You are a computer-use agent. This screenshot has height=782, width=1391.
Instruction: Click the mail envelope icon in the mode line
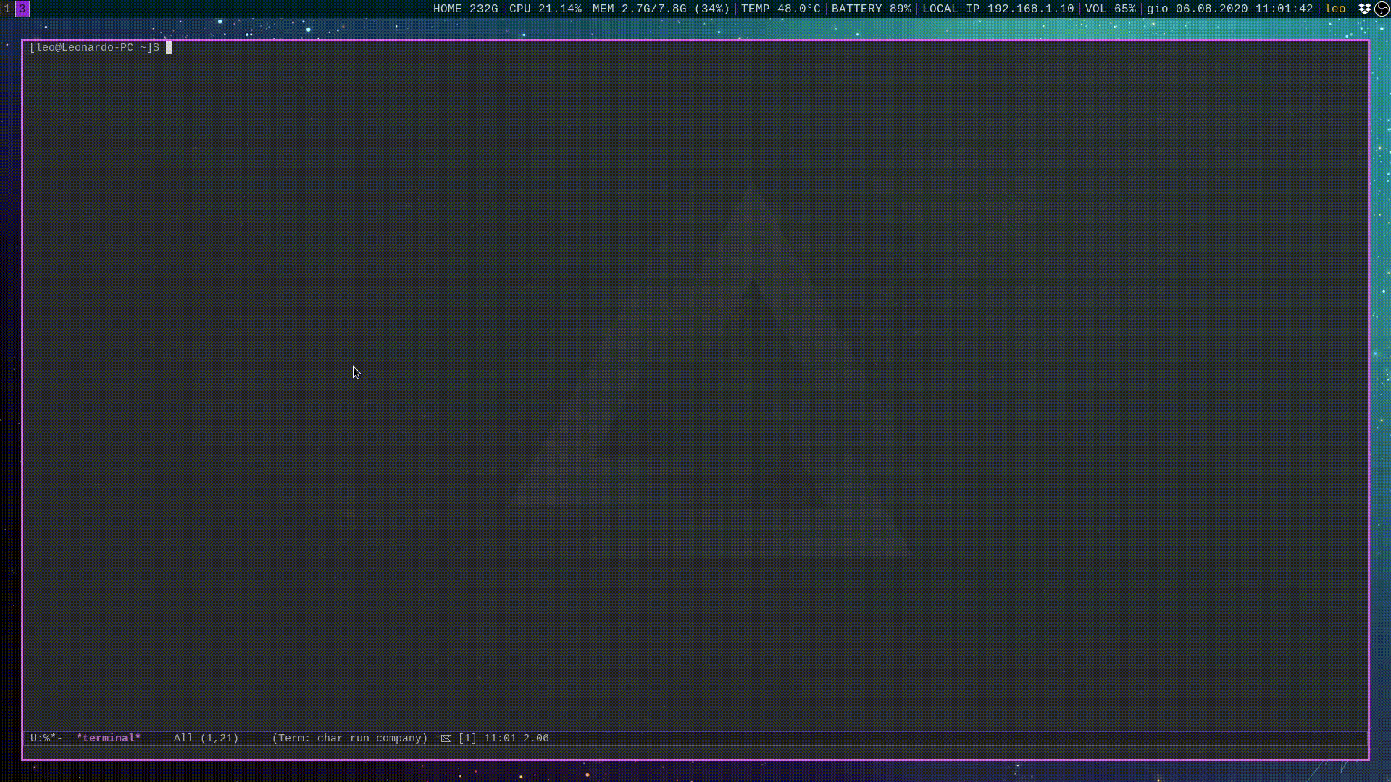pos(446,739)
